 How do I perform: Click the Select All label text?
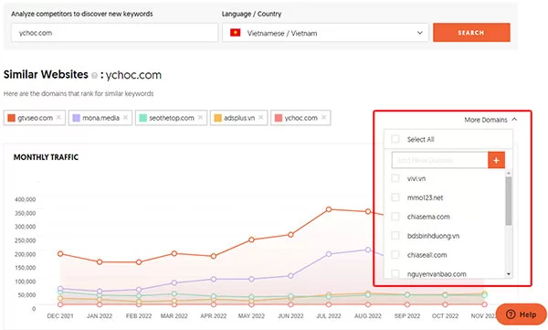click(420, 139)
